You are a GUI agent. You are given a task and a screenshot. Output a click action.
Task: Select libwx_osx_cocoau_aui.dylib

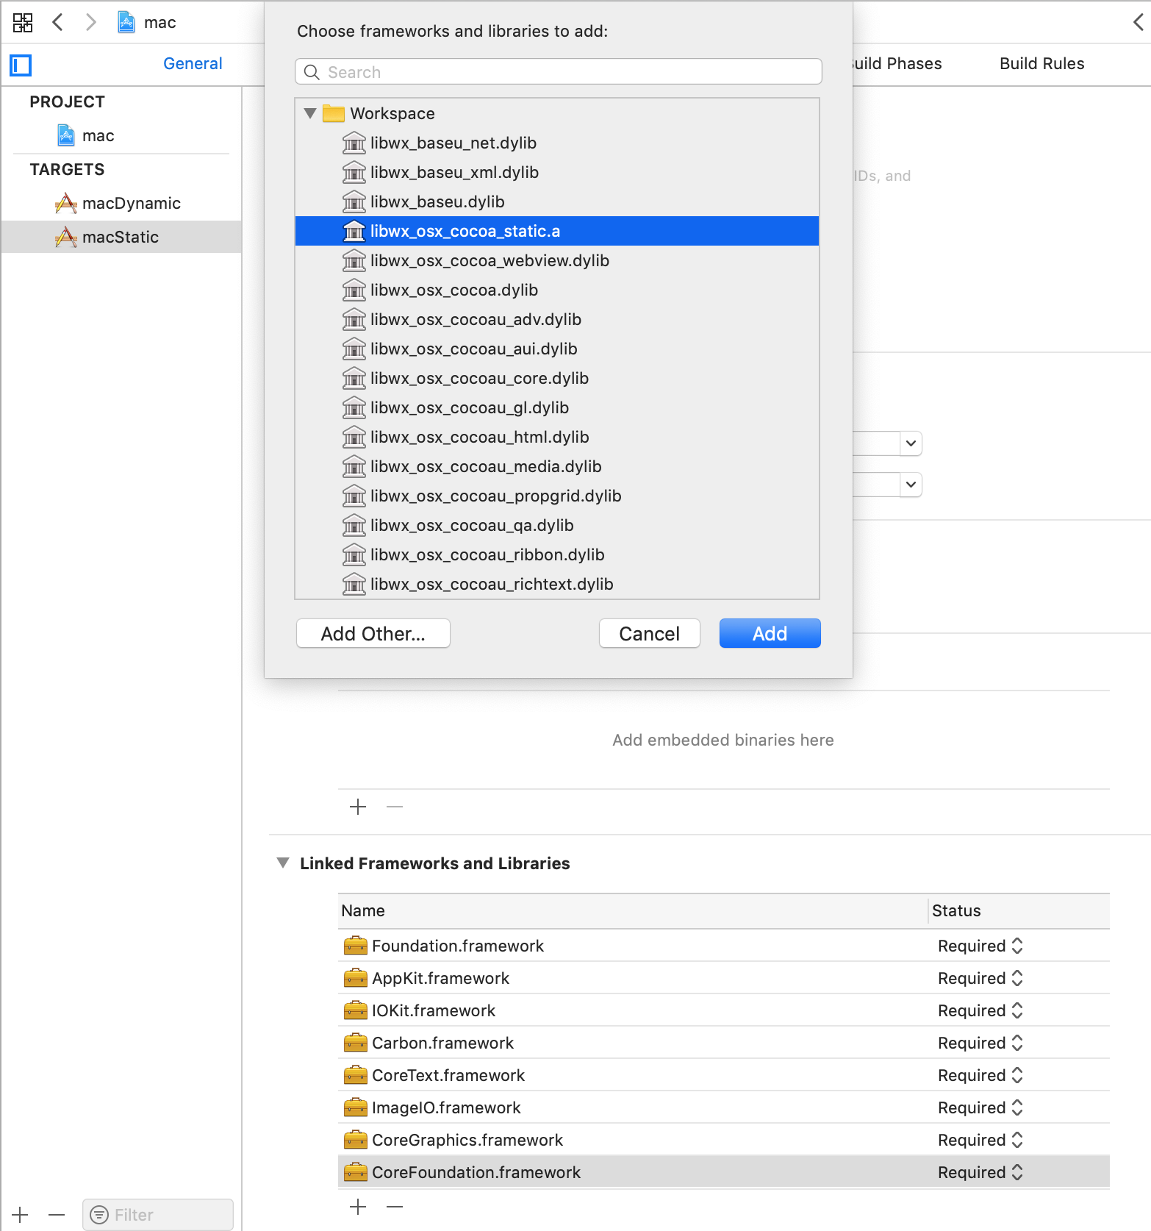pyautogui.click(x=557, y=349)
